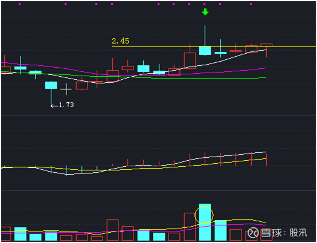Image resolution: width=317 pixels, height=243 pixels.
Task: Select the tallest cyan volume bar
Action: (205, 222)
